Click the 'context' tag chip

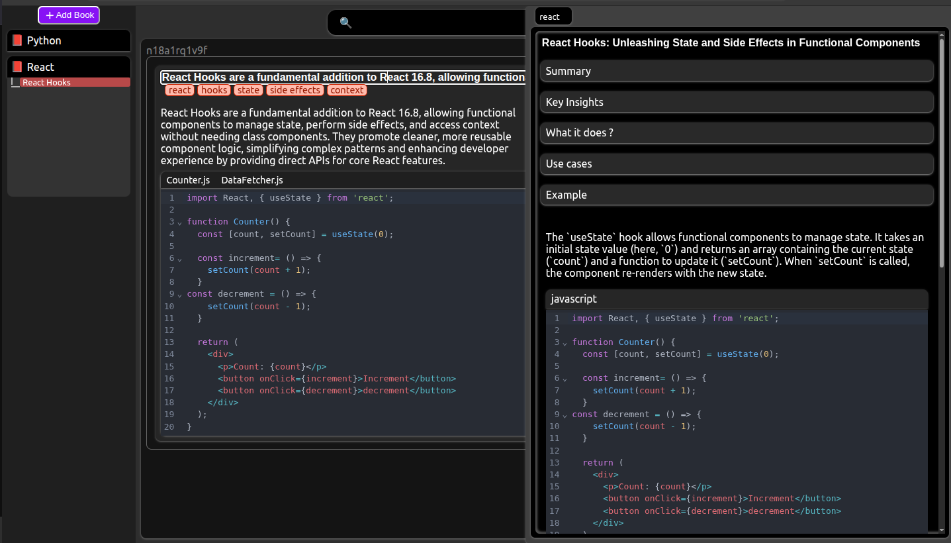click(x=347, y=90)
